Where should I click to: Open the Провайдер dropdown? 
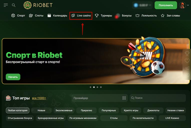click(x=100, y=98)
